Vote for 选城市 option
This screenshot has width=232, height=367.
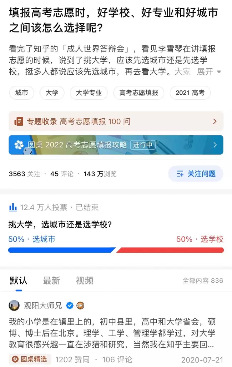(32, 239)
